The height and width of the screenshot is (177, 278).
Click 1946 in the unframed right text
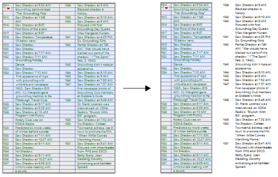coord(226,80)
